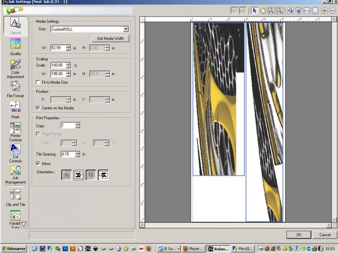Choose the fourth orientation icon
Viewport: 338px width, 253px height.
click(x=103, y=175)
